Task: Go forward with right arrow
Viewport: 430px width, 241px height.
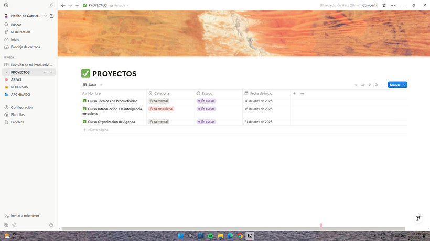Action: point(70,5)
